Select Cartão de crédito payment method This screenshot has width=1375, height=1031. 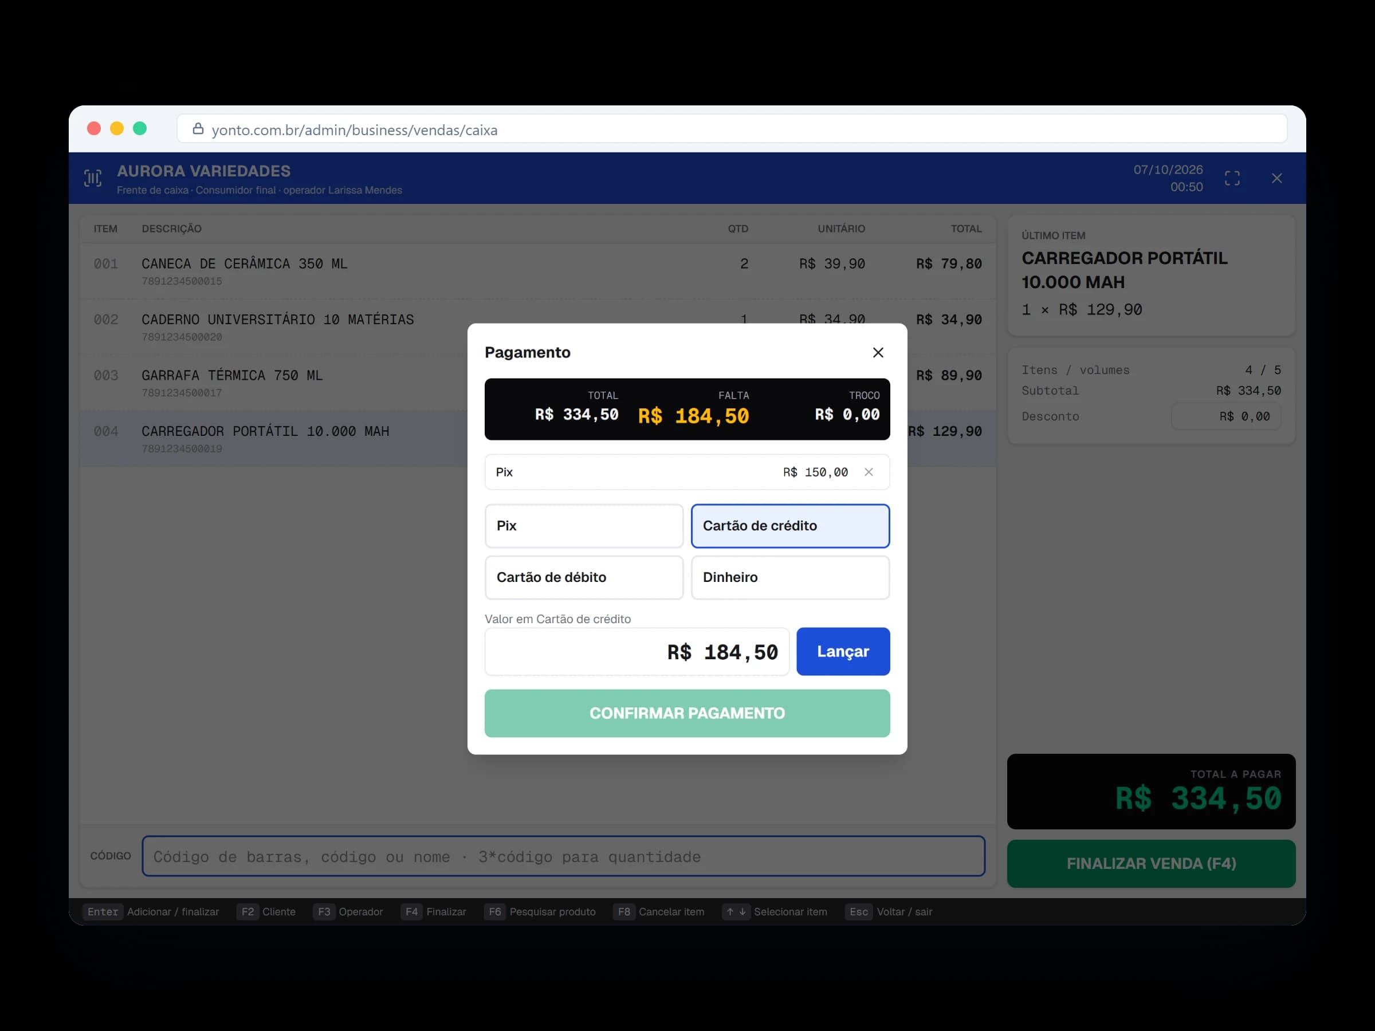790,526
